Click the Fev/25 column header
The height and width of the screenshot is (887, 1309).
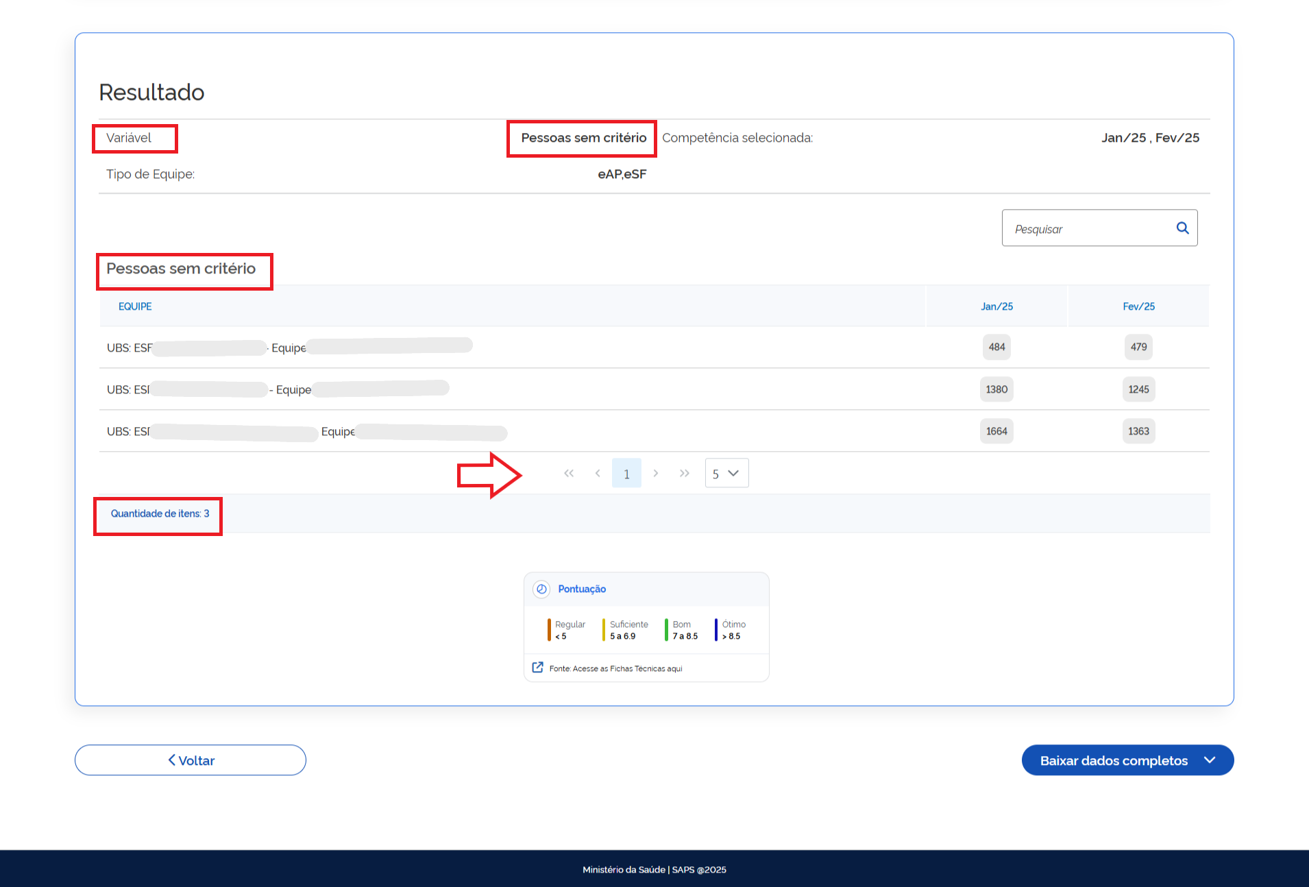(1138, 306)
